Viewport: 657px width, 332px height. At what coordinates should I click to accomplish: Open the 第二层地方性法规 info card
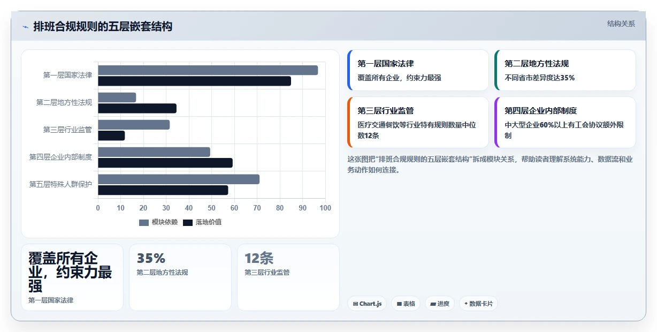click(x=565, y=70)
